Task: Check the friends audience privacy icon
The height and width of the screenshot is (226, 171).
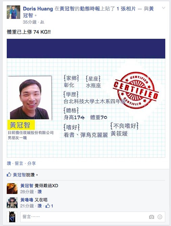Action: [x=42, y=22]
